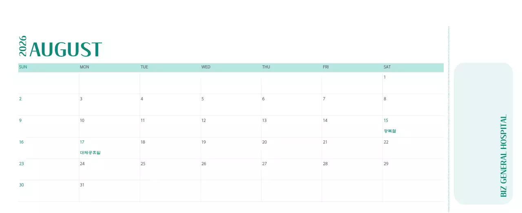Click the SUN column header
The width and height of the screenshot is (522, 213).
[x=23, y=67]
